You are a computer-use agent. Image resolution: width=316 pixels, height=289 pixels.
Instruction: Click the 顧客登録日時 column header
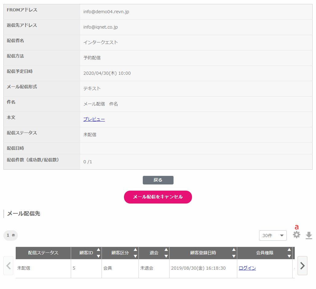coord(203,253)
